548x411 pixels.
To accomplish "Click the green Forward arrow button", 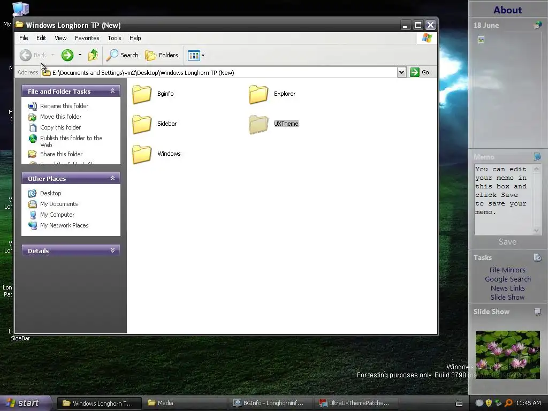I will coord(67,55).
